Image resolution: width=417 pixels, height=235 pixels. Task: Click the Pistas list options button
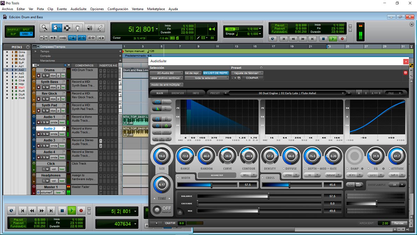click(x=28, y=47)
